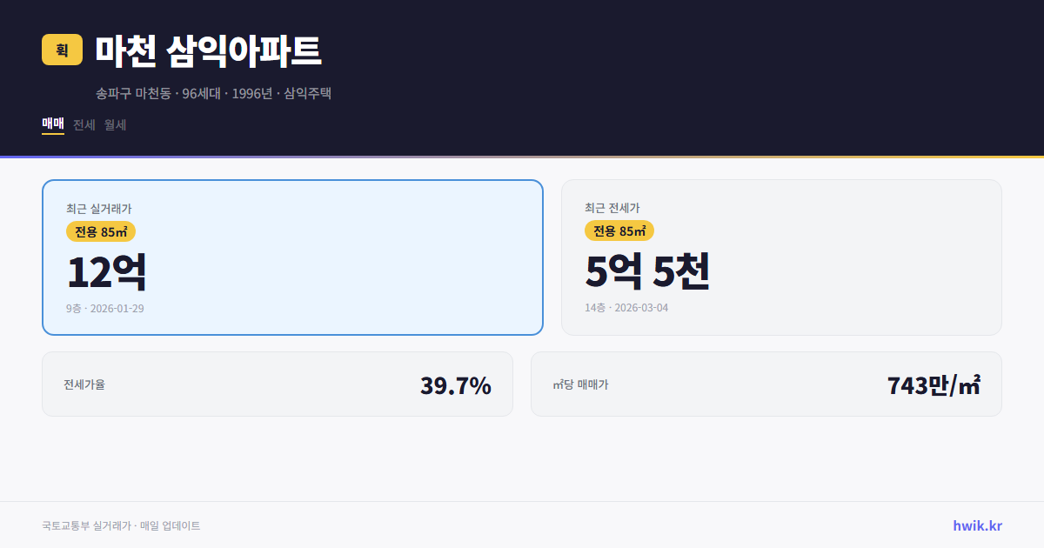Select the 전용 85㎡ badge on the jeonse card
Screen dimensions: 1044x548
619,231
